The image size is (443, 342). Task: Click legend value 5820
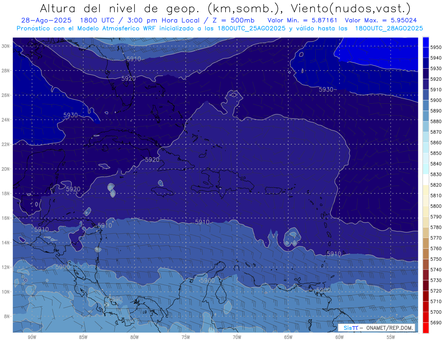coord(436,185)
